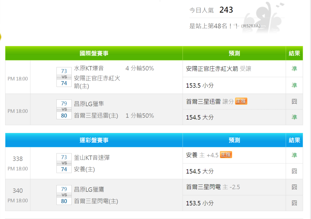Select the 國際盤賽事 table header
The image size is (311, 219).
click(x=94, y=53)
